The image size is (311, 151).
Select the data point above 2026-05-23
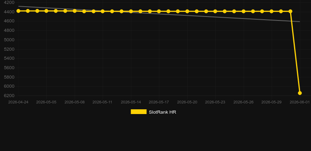215,11
